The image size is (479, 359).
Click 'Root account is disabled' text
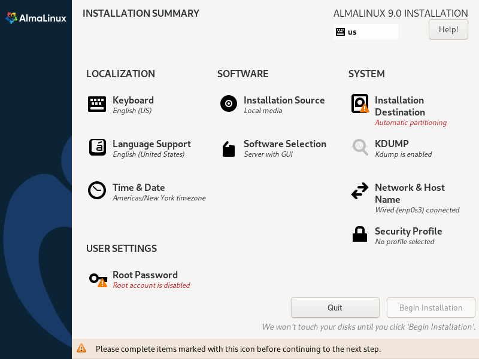[151, 285]
